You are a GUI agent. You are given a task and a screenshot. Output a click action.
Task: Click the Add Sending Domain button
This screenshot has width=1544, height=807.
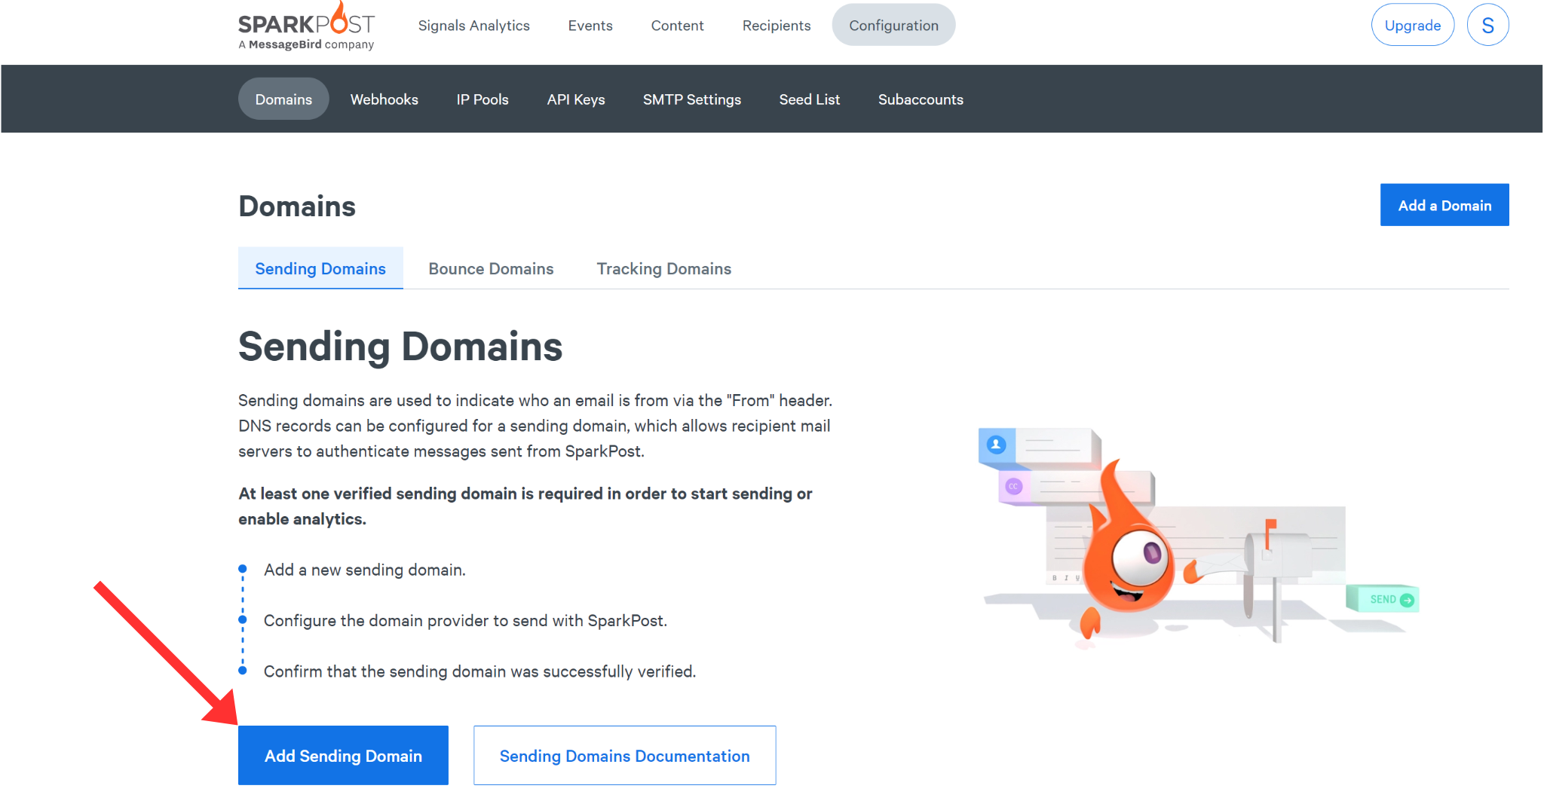(x=343, y=755)
